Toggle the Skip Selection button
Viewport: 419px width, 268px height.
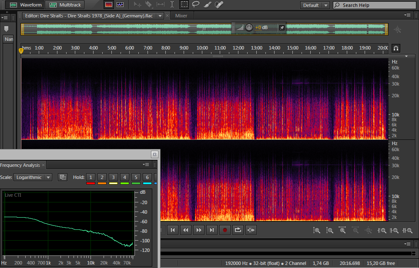[x=251, y=230]
